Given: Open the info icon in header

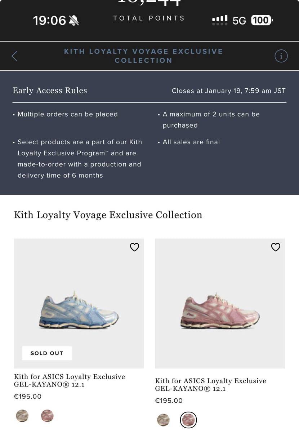Looking at the screenshot, I should [x=281, y=56].
